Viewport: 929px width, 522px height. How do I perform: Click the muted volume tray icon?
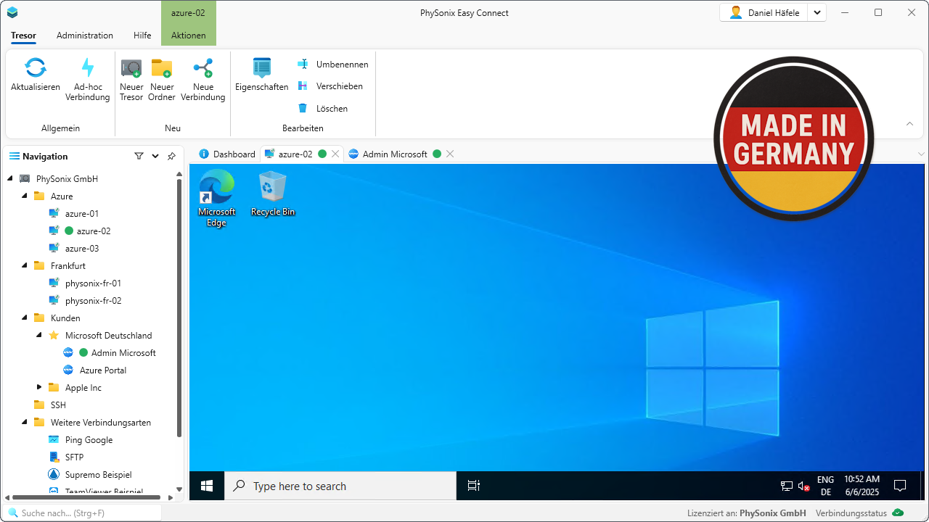point(804,486)
